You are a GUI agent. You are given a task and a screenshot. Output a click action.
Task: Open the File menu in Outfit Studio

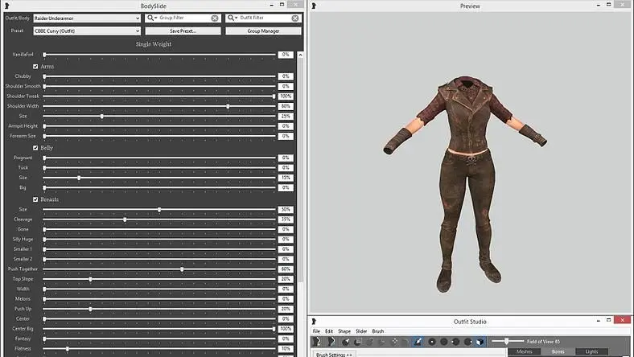point(316,331)
